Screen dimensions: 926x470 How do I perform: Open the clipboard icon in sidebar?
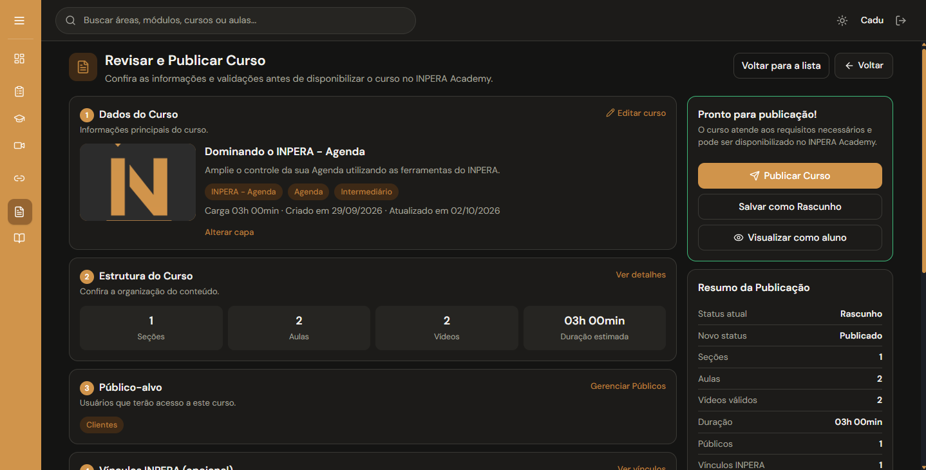(19, 91)
